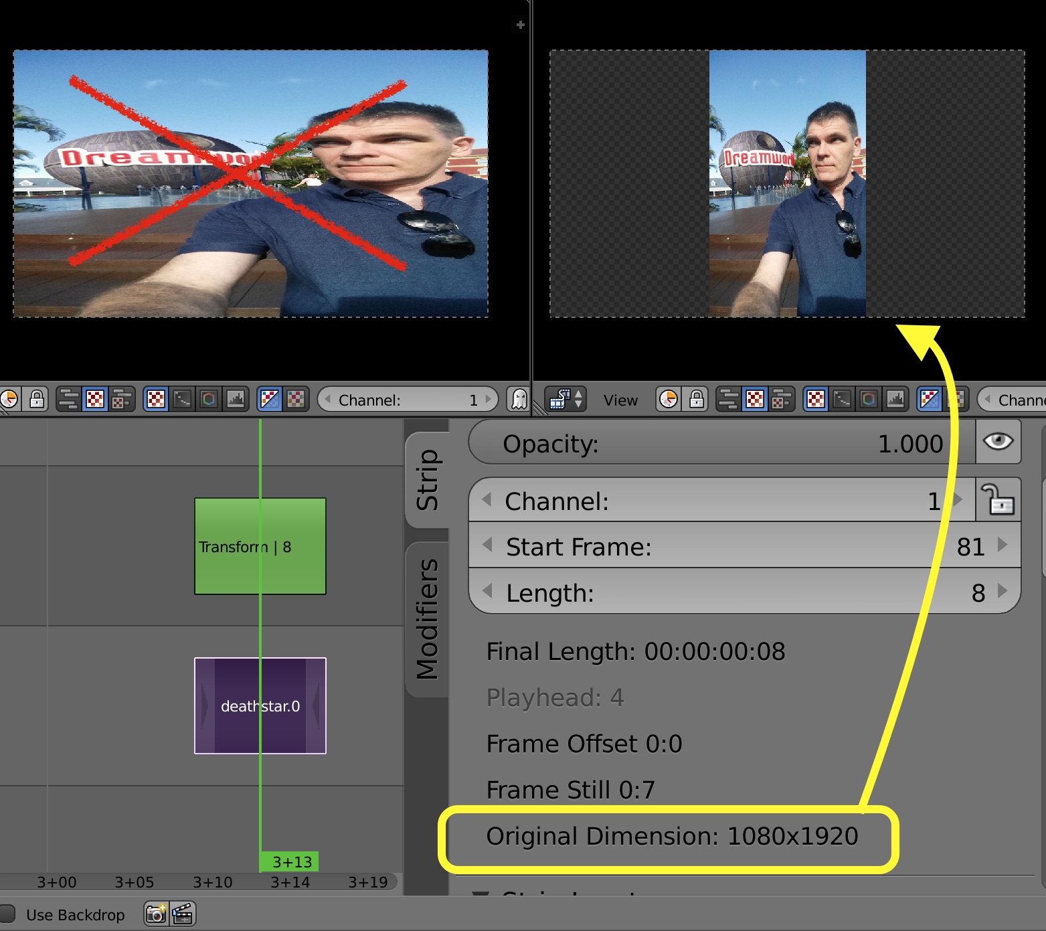Choose Luma Waveform display mode in the left header
This screenshot has height=931, width=1046.
click(x=182, y=400)
